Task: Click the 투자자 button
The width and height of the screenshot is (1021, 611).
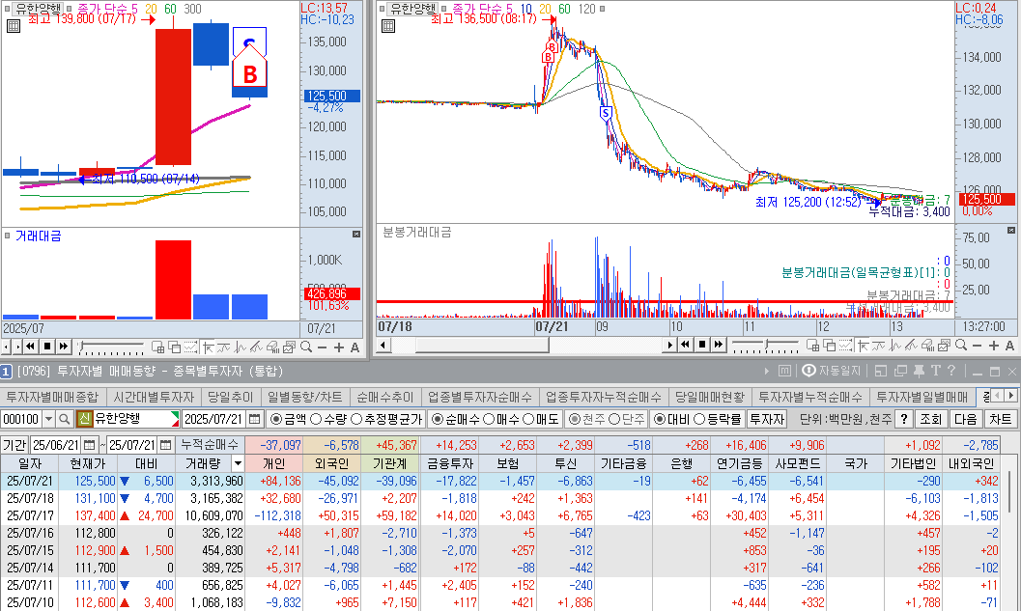Action: point(767,419)
